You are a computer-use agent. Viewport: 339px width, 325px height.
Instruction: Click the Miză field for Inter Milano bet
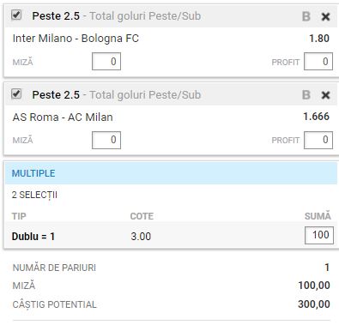(106, 61)
